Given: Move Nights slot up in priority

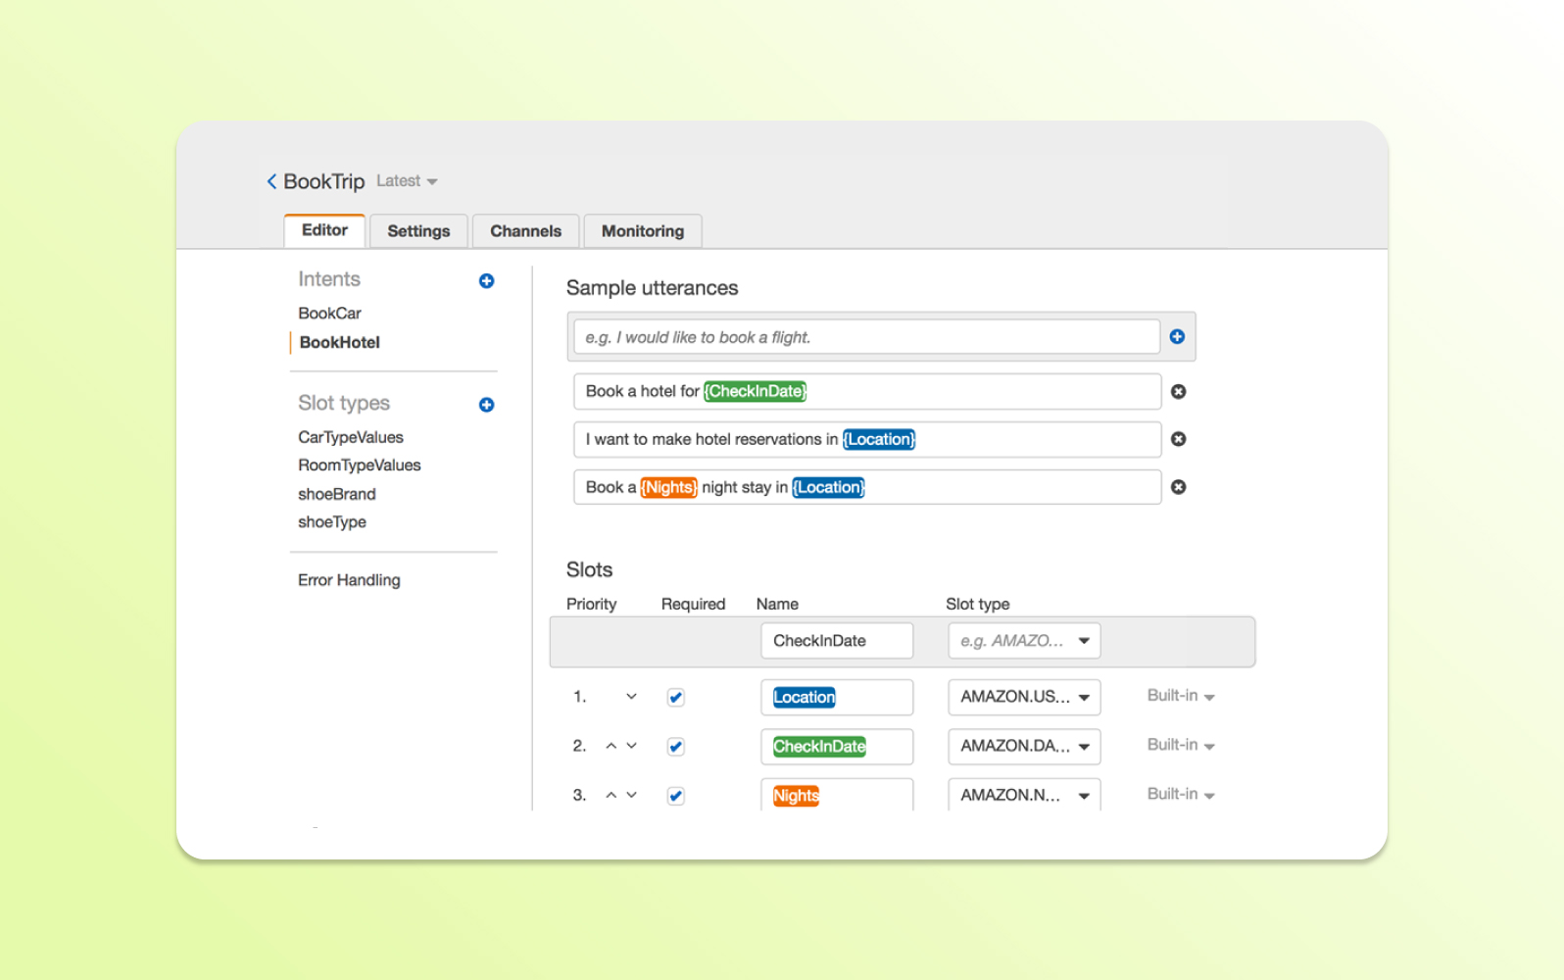Looking at the screenshot, I should point(611,795).
